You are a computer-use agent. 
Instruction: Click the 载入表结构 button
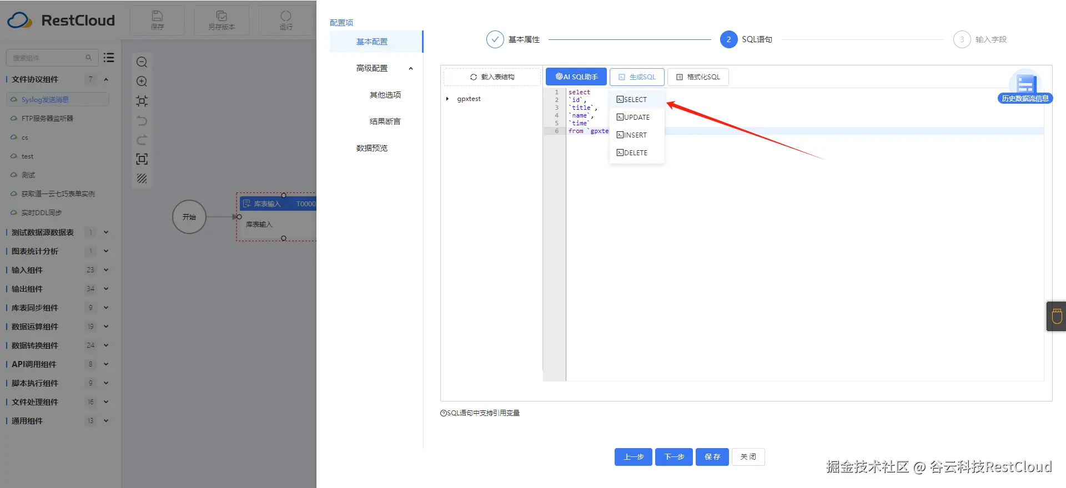(x=492, y=77)
